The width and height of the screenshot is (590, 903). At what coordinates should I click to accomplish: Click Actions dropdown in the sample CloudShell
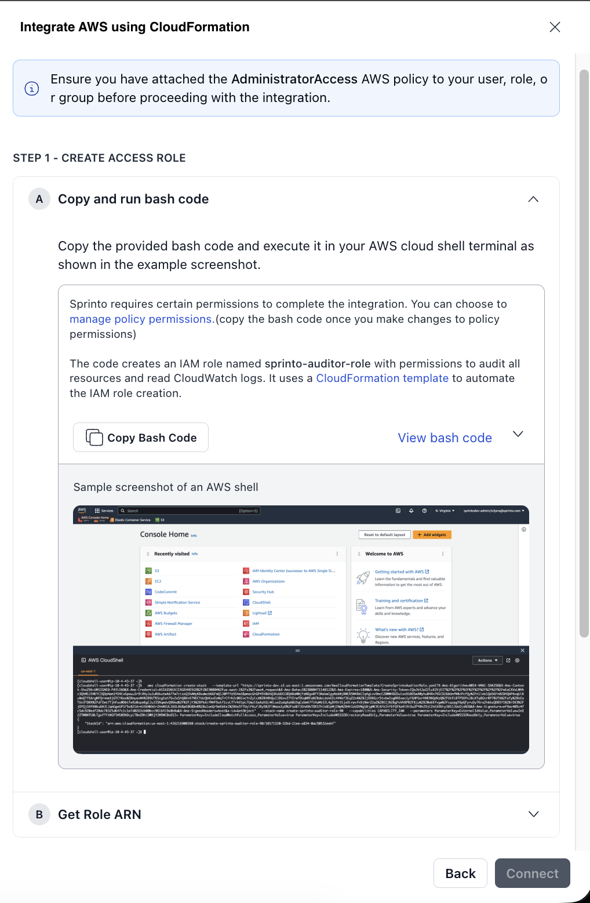pos(488,660)
